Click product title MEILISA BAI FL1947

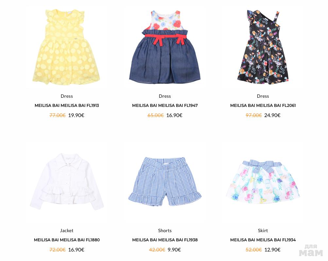click(165, 106)
